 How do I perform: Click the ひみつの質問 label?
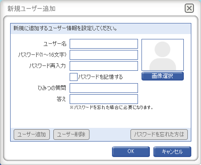coord(52,88)
